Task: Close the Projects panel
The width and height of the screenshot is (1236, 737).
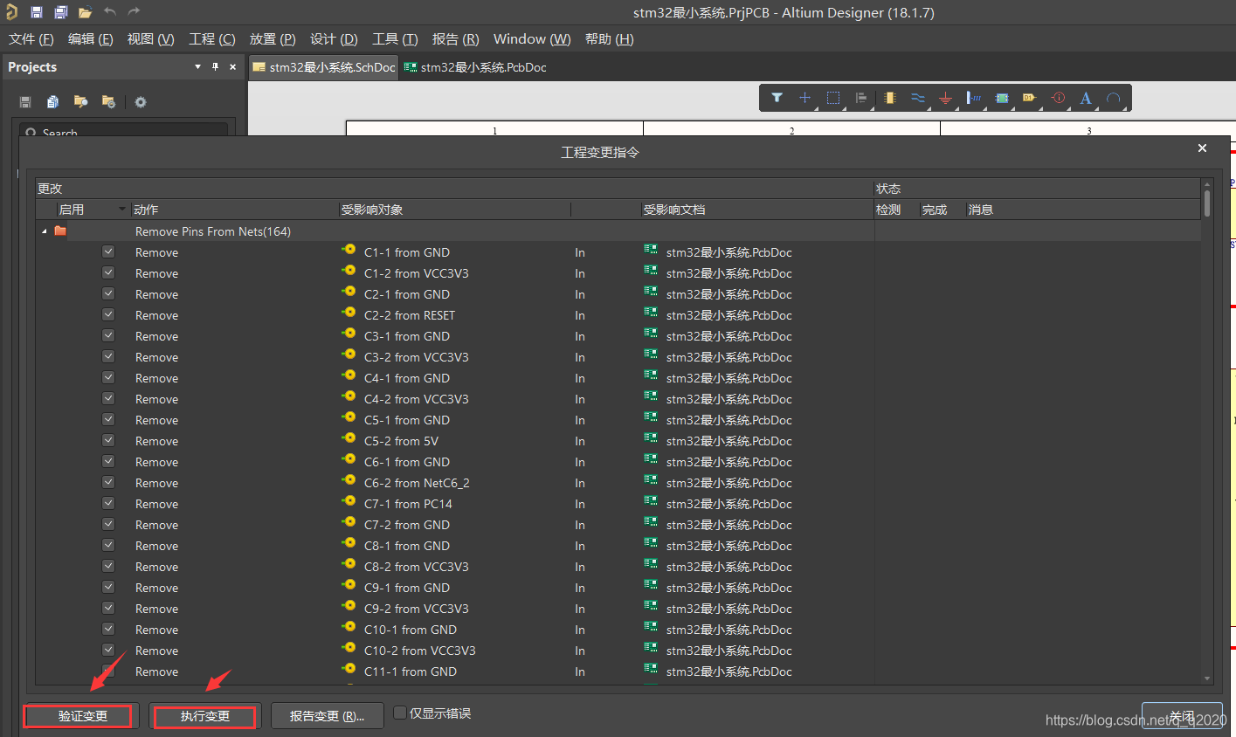Action: [x=232, y=66]
